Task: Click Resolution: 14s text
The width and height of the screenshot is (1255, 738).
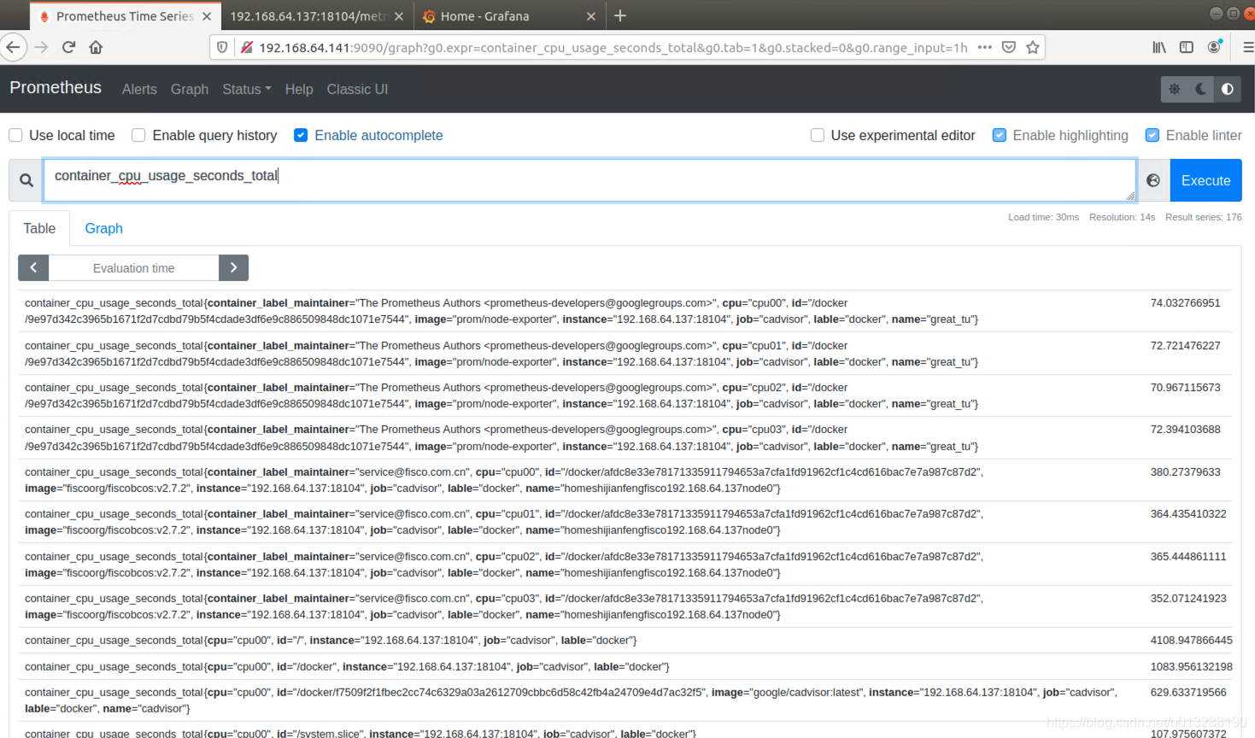Action: 1122,217
